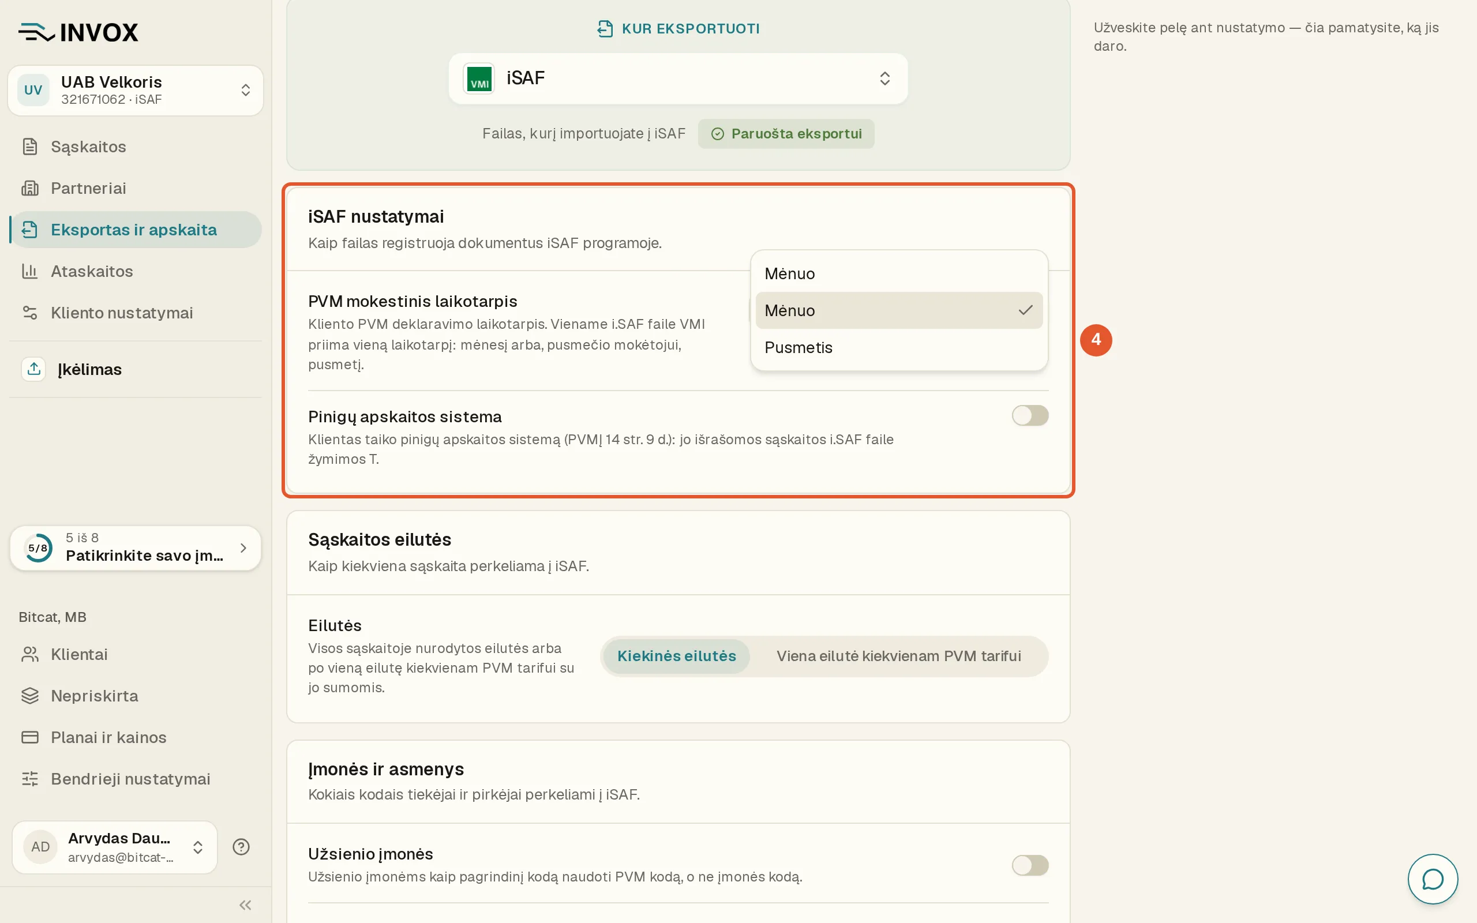The width and height of the screenshot is (1477, 923).
Task: Open the iSAF export target dropdown
Action: [x=678, y=79]
